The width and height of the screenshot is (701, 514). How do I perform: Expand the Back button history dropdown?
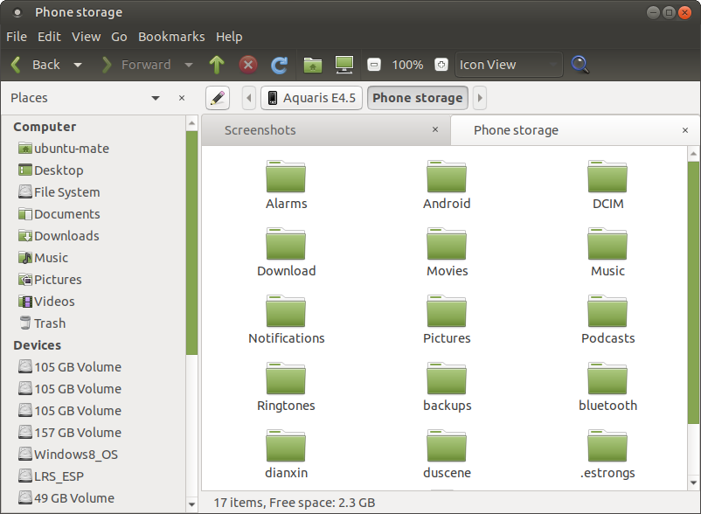coord(77,65)
